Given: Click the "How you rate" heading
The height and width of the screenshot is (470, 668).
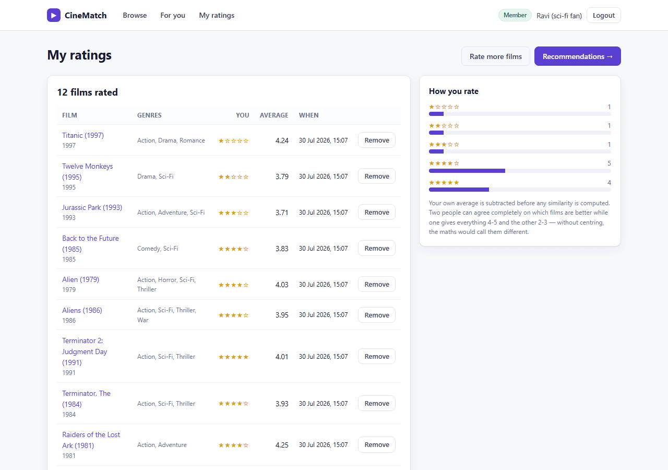Looking at the screenshot, I should (454, 91).
